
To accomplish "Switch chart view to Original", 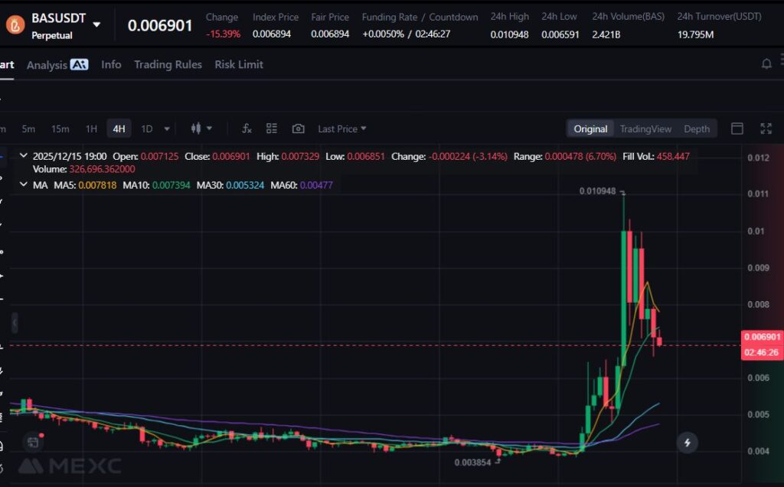I will point(590,128).
